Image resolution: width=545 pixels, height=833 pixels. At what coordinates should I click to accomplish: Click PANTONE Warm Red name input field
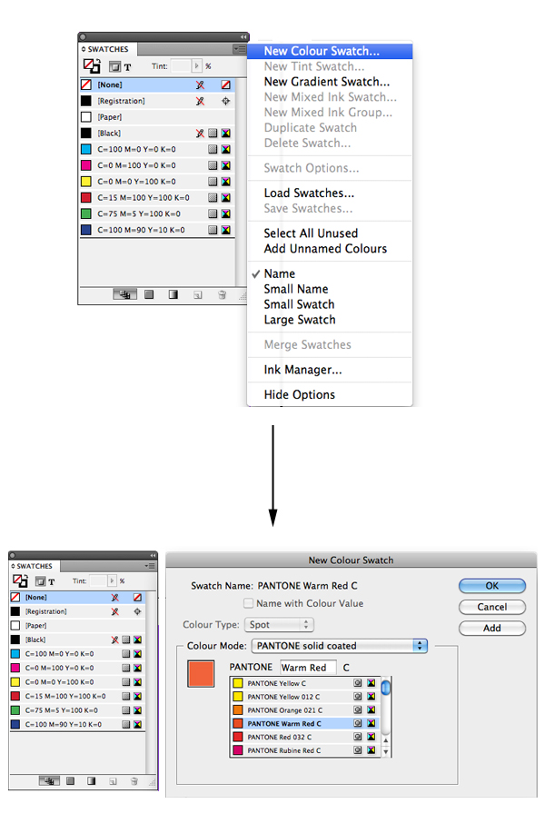308,668
